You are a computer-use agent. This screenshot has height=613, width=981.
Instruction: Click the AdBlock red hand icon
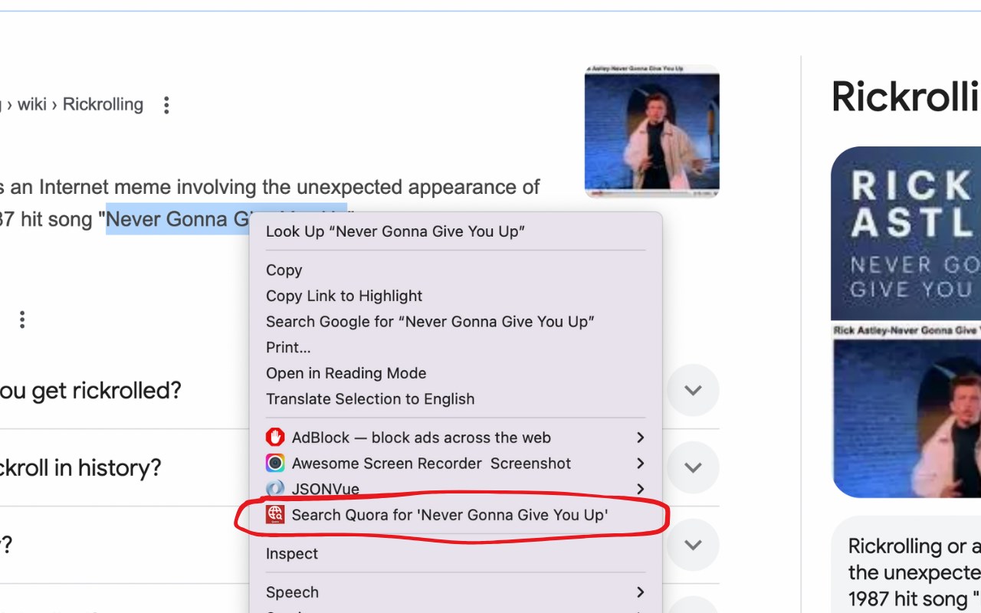tap(275, 438)
